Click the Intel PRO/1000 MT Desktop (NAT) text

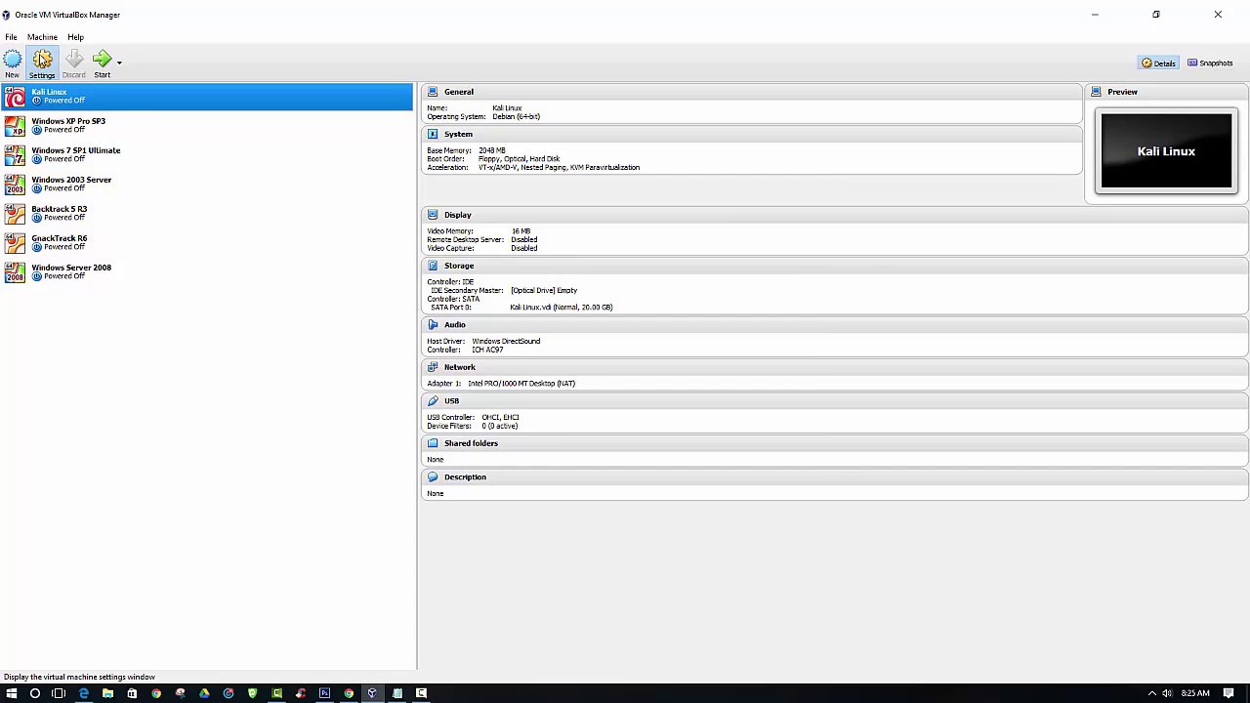coord(521,384)
